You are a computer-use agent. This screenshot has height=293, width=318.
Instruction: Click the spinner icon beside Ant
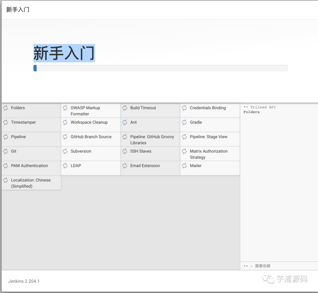(125, 122)
